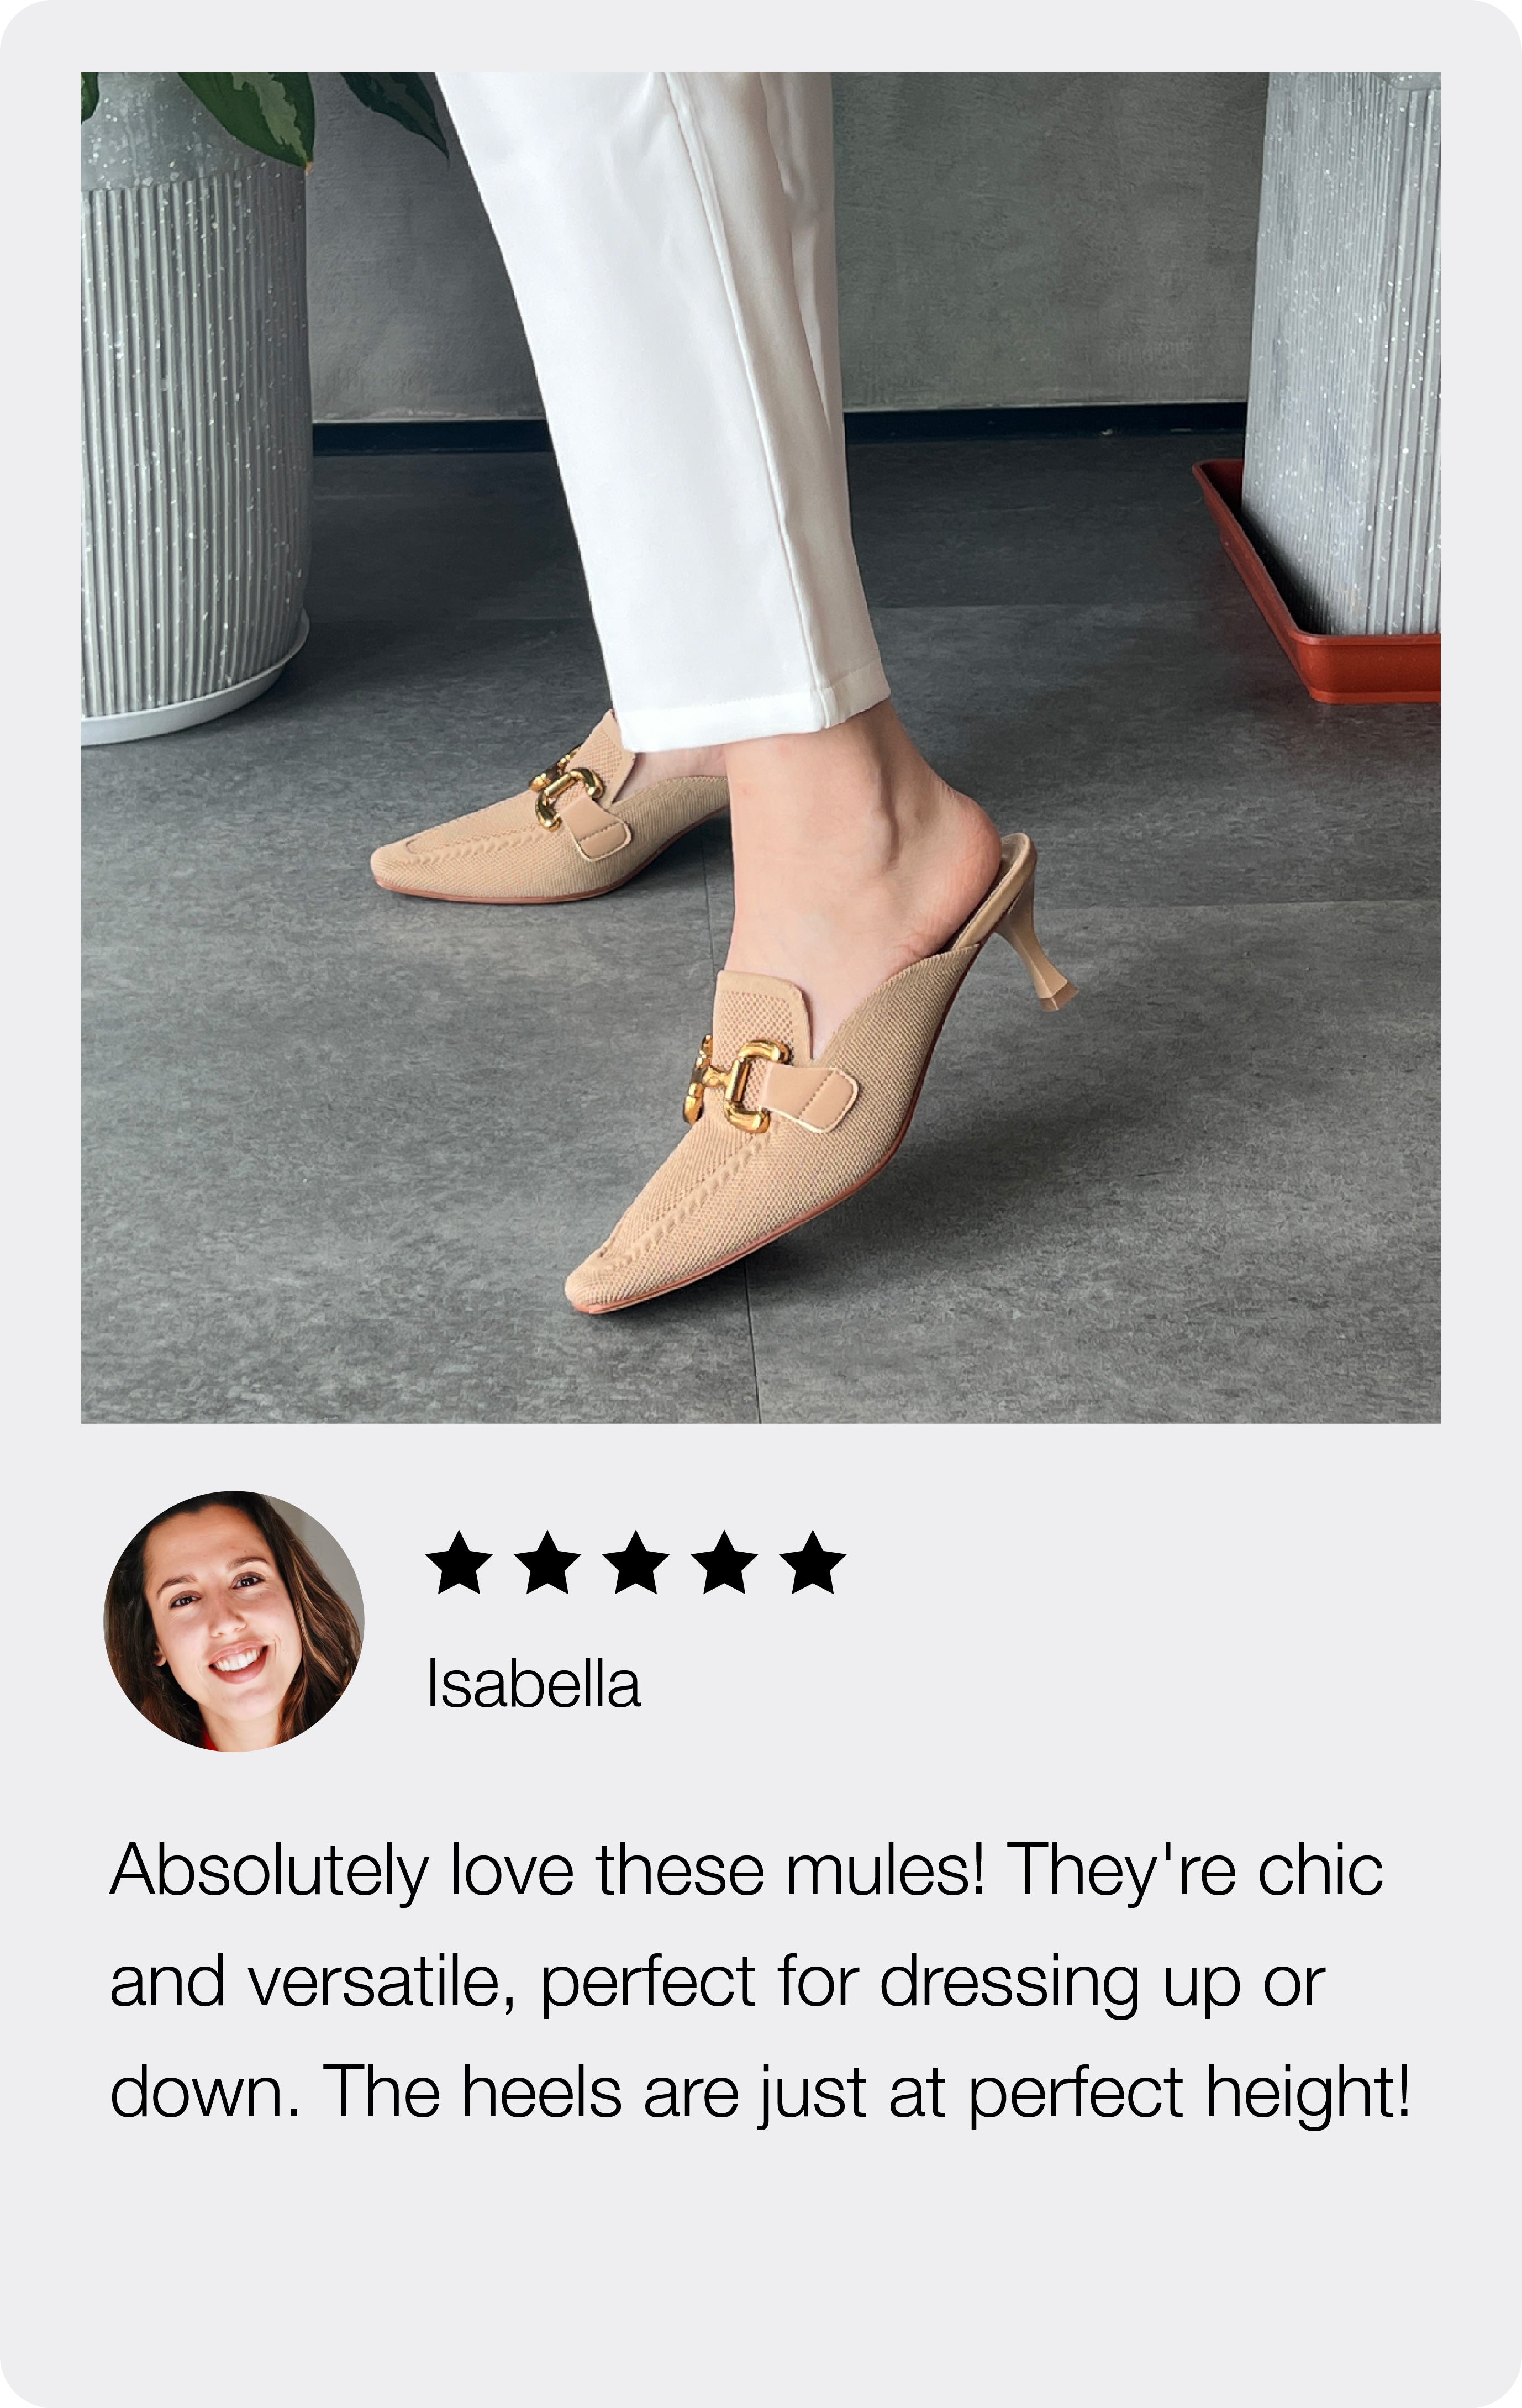Click the third rating star
The image size is (1522, 2408).
pos(636,1562)
